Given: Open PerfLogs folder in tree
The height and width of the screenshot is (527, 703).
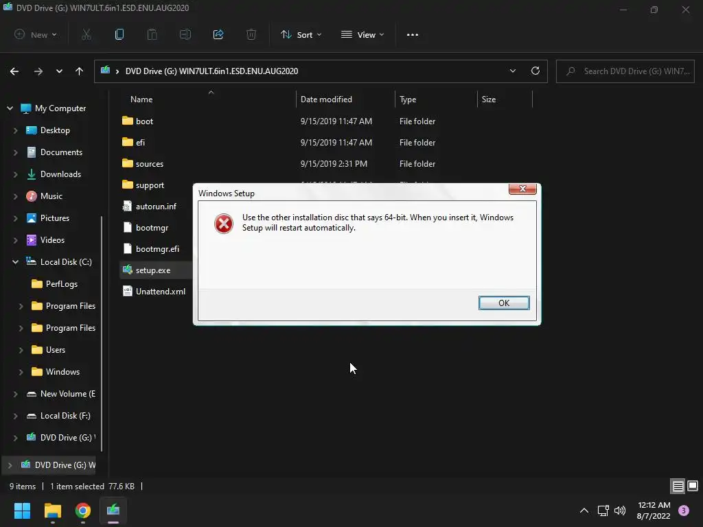Looking at the screenshot, I should (61, 284).
